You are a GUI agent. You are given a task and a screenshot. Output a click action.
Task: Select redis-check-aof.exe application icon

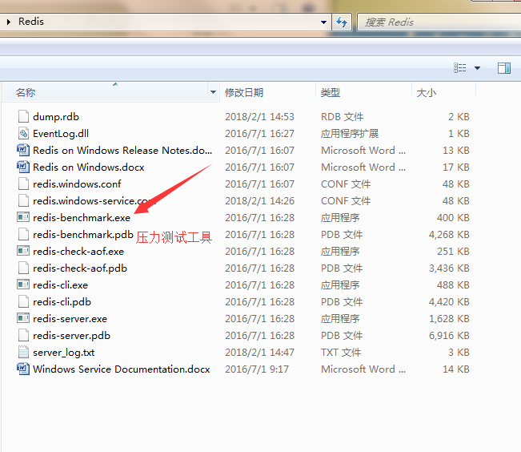[x=23, y=251]
